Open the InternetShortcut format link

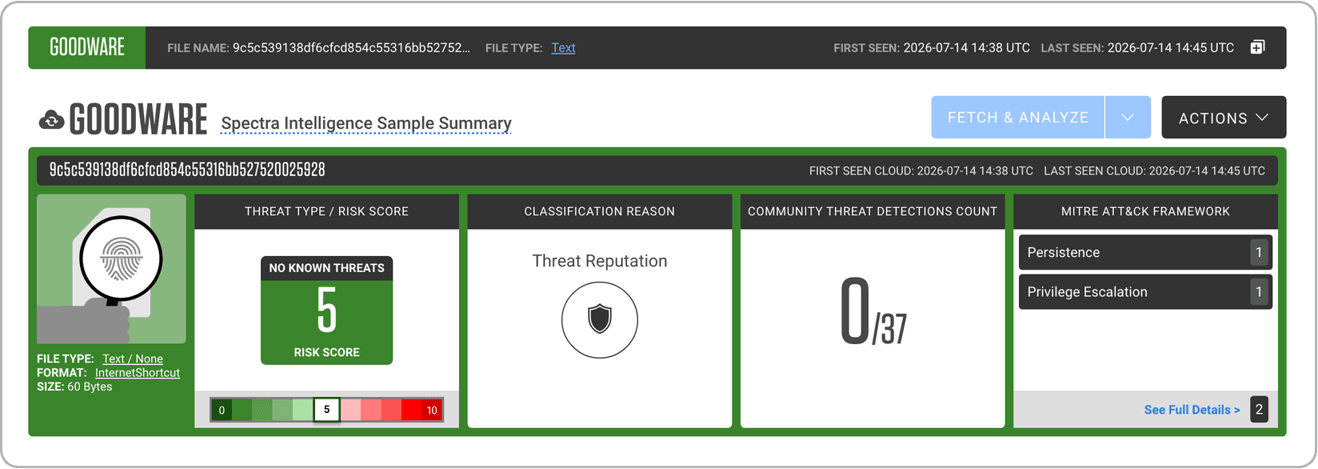click(x=138, y=373)
